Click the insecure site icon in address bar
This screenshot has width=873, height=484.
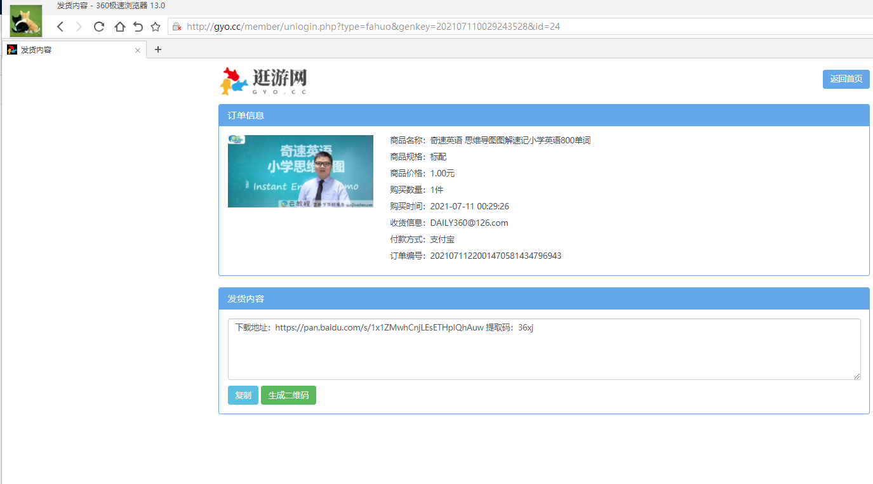pos(177,27)
